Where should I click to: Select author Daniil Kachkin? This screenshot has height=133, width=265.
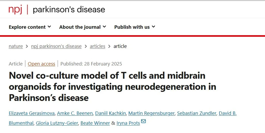click(111, 113)
